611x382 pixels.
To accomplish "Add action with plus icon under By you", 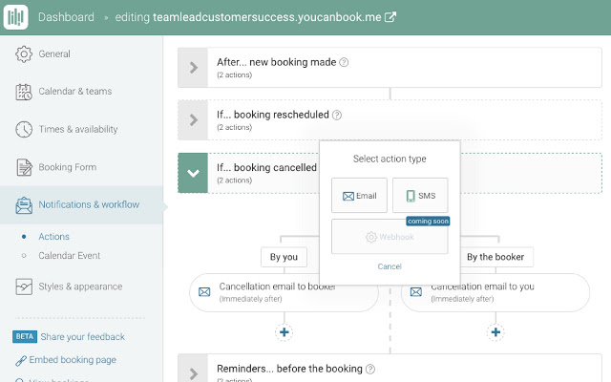I will tap(284, 332).
